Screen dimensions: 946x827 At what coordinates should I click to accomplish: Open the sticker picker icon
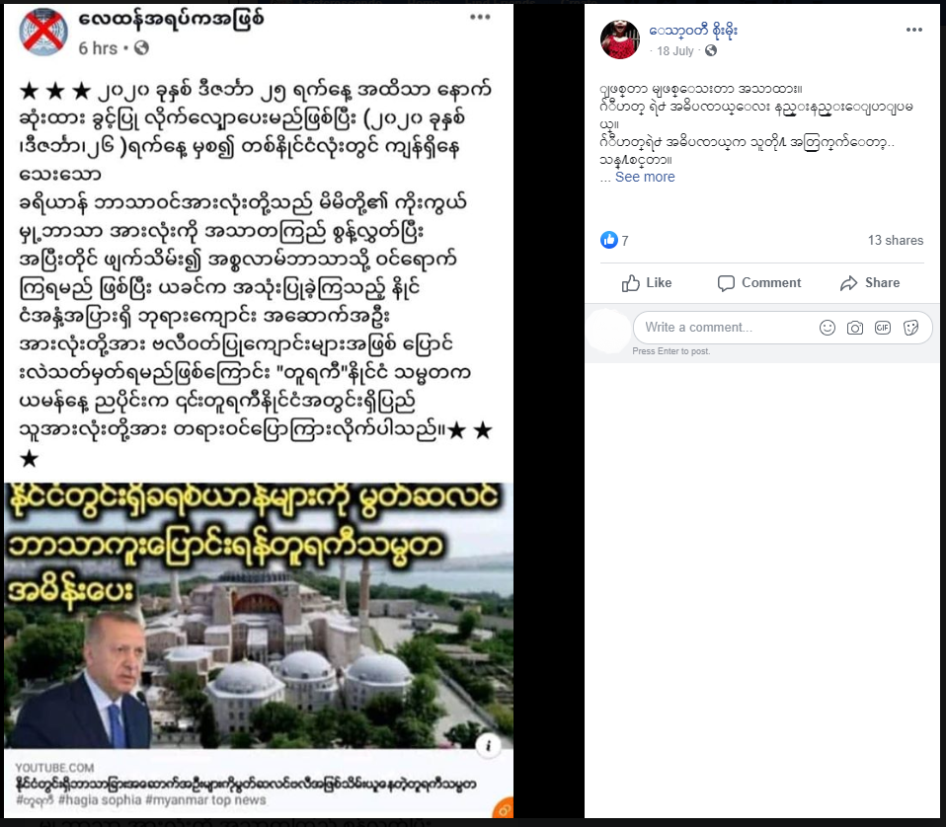point(910,328)
